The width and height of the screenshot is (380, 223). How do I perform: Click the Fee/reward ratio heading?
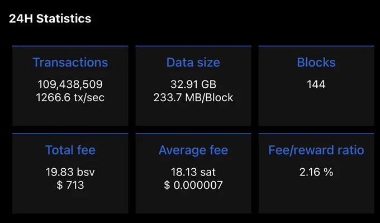coord(316,150)
